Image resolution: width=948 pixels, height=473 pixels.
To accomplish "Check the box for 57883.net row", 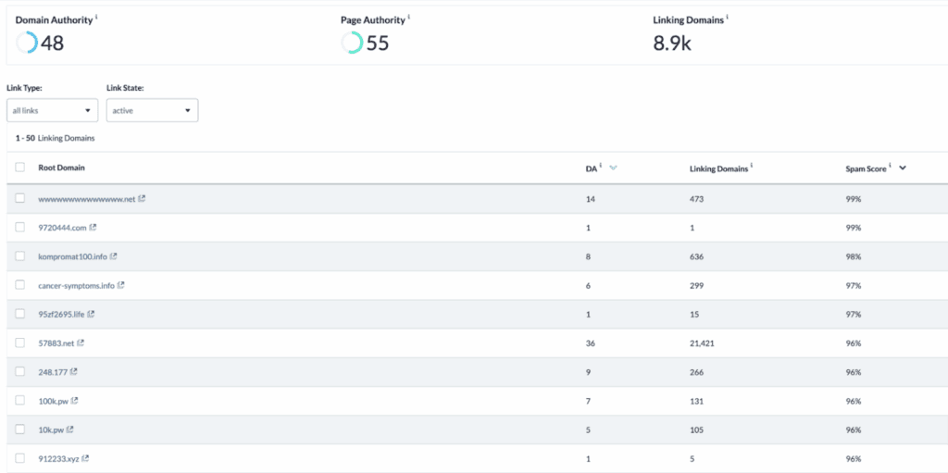I will pos(20,343).
